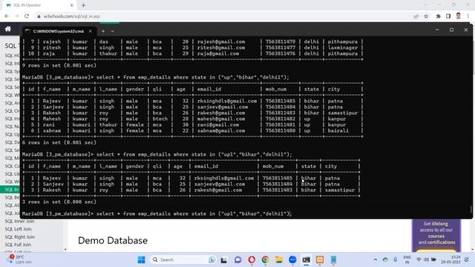
Task: Open Zoom app from taskbar
Action: pos(292,260)
